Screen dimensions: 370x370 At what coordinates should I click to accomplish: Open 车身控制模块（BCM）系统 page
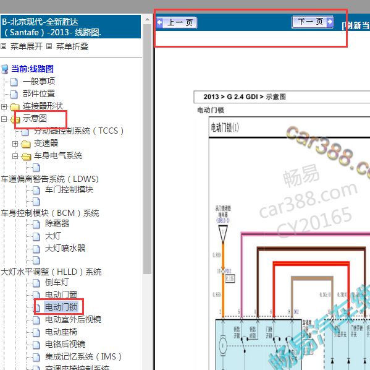(x=50, y=213)
